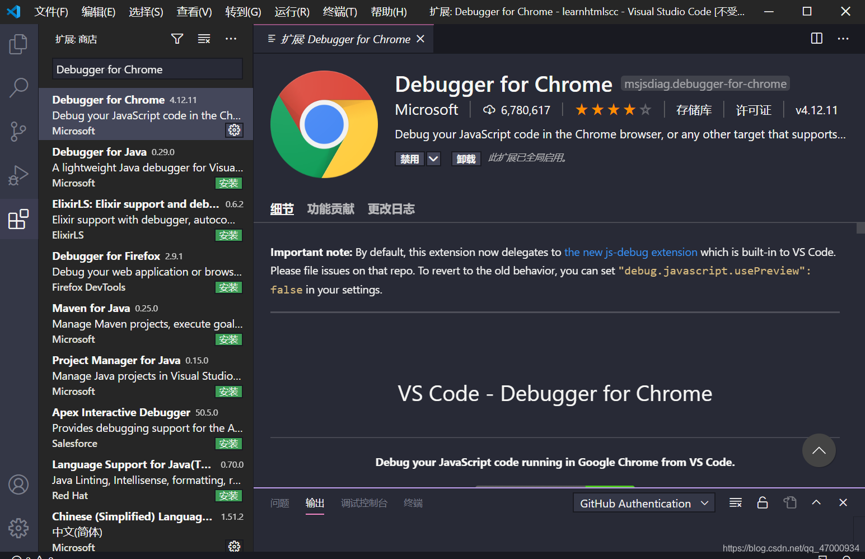865x559 pixels.
Task: Click the Chrome extension logo
Action: pyautogui.click(x=324, y=124)
